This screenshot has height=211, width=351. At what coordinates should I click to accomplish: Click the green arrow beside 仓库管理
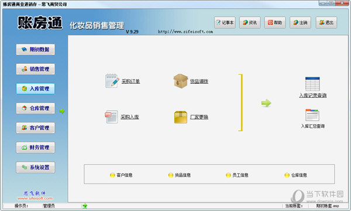pyautogui.click(x=62, y=111)
